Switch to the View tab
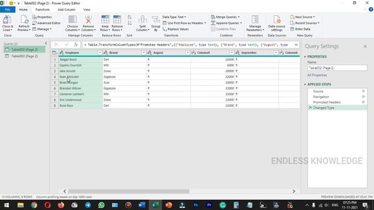Image resolution: width=374 pixels, height=210 pixels. point(86,9)
